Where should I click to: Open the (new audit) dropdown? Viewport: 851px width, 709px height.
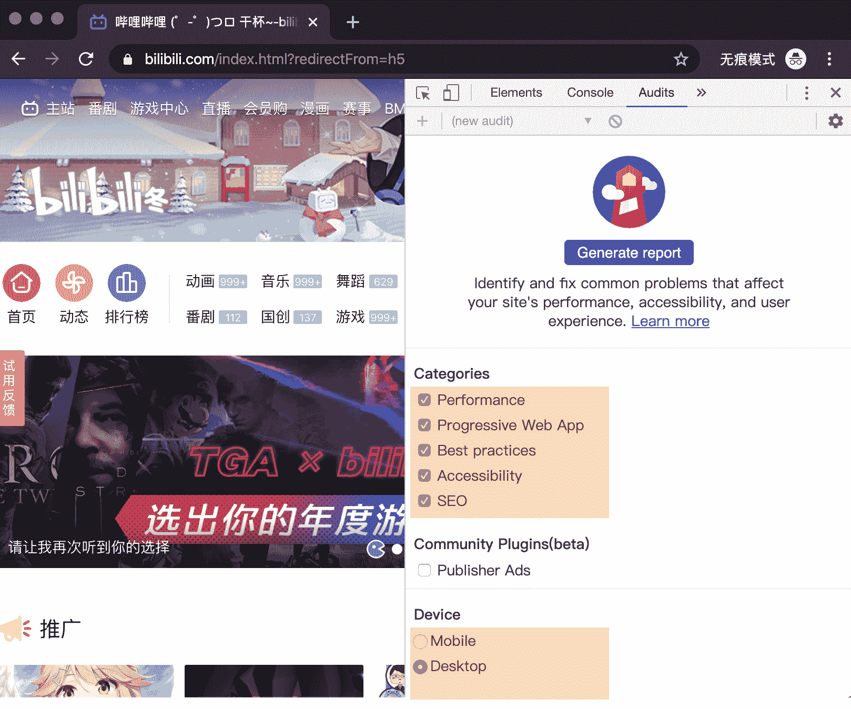click(x=522, y=121)
